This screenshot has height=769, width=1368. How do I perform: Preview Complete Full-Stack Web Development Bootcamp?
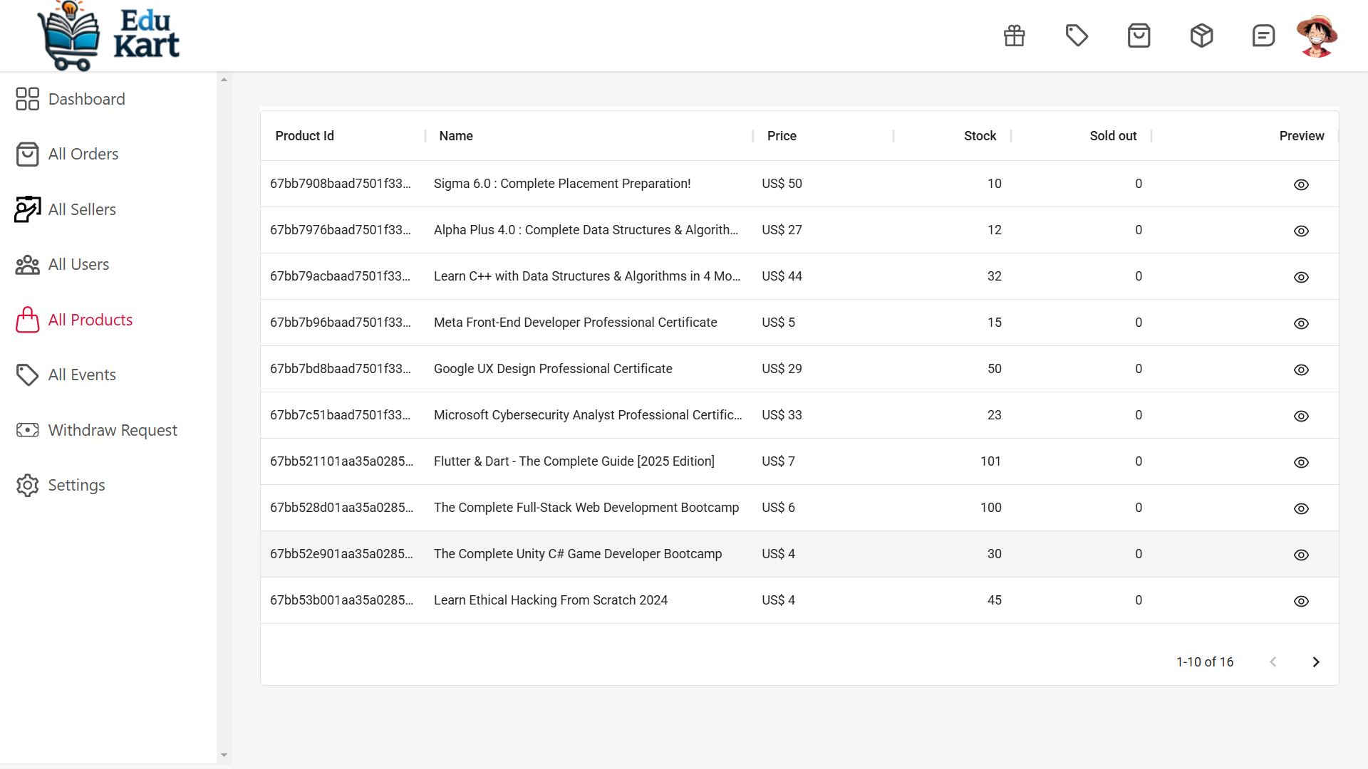1301,508
